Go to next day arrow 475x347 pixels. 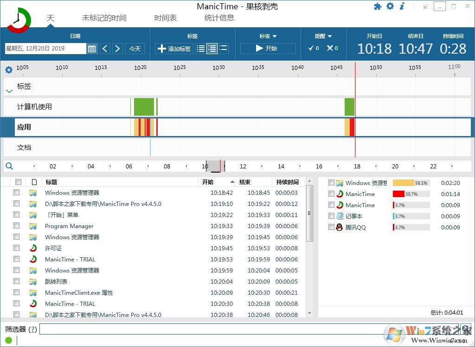(117, 49)
